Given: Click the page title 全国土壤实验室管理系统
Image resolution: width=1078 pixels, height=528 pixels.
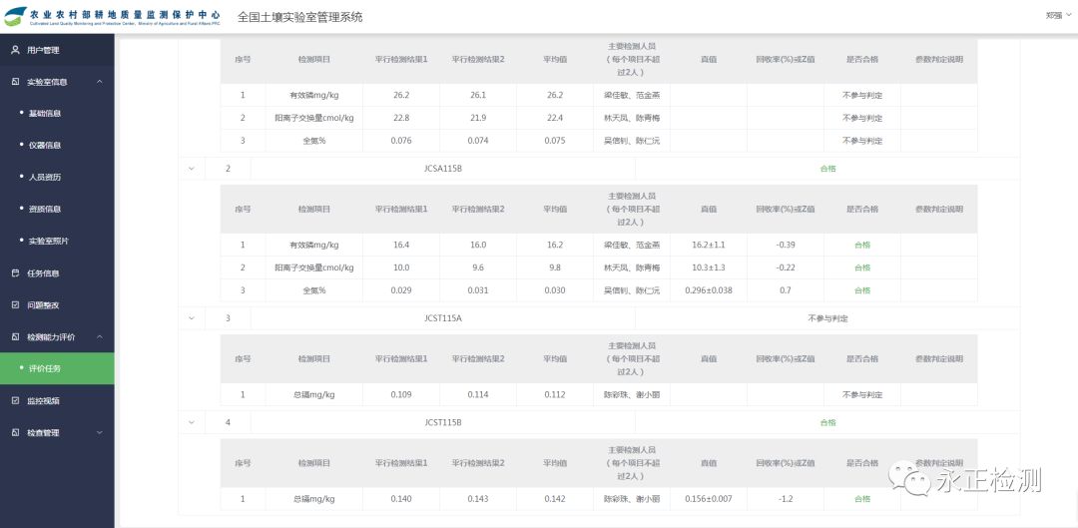Looking at the screenshot, I should (299, 17).
